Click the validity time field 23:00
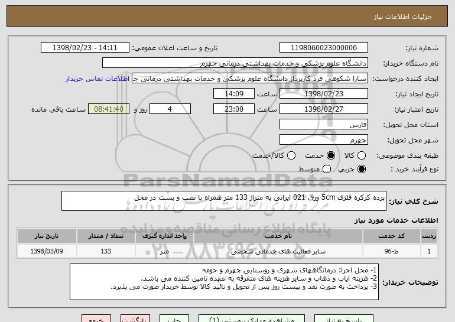Image resolution: width=455 pixels, height=322 pixels. (234, 109)
